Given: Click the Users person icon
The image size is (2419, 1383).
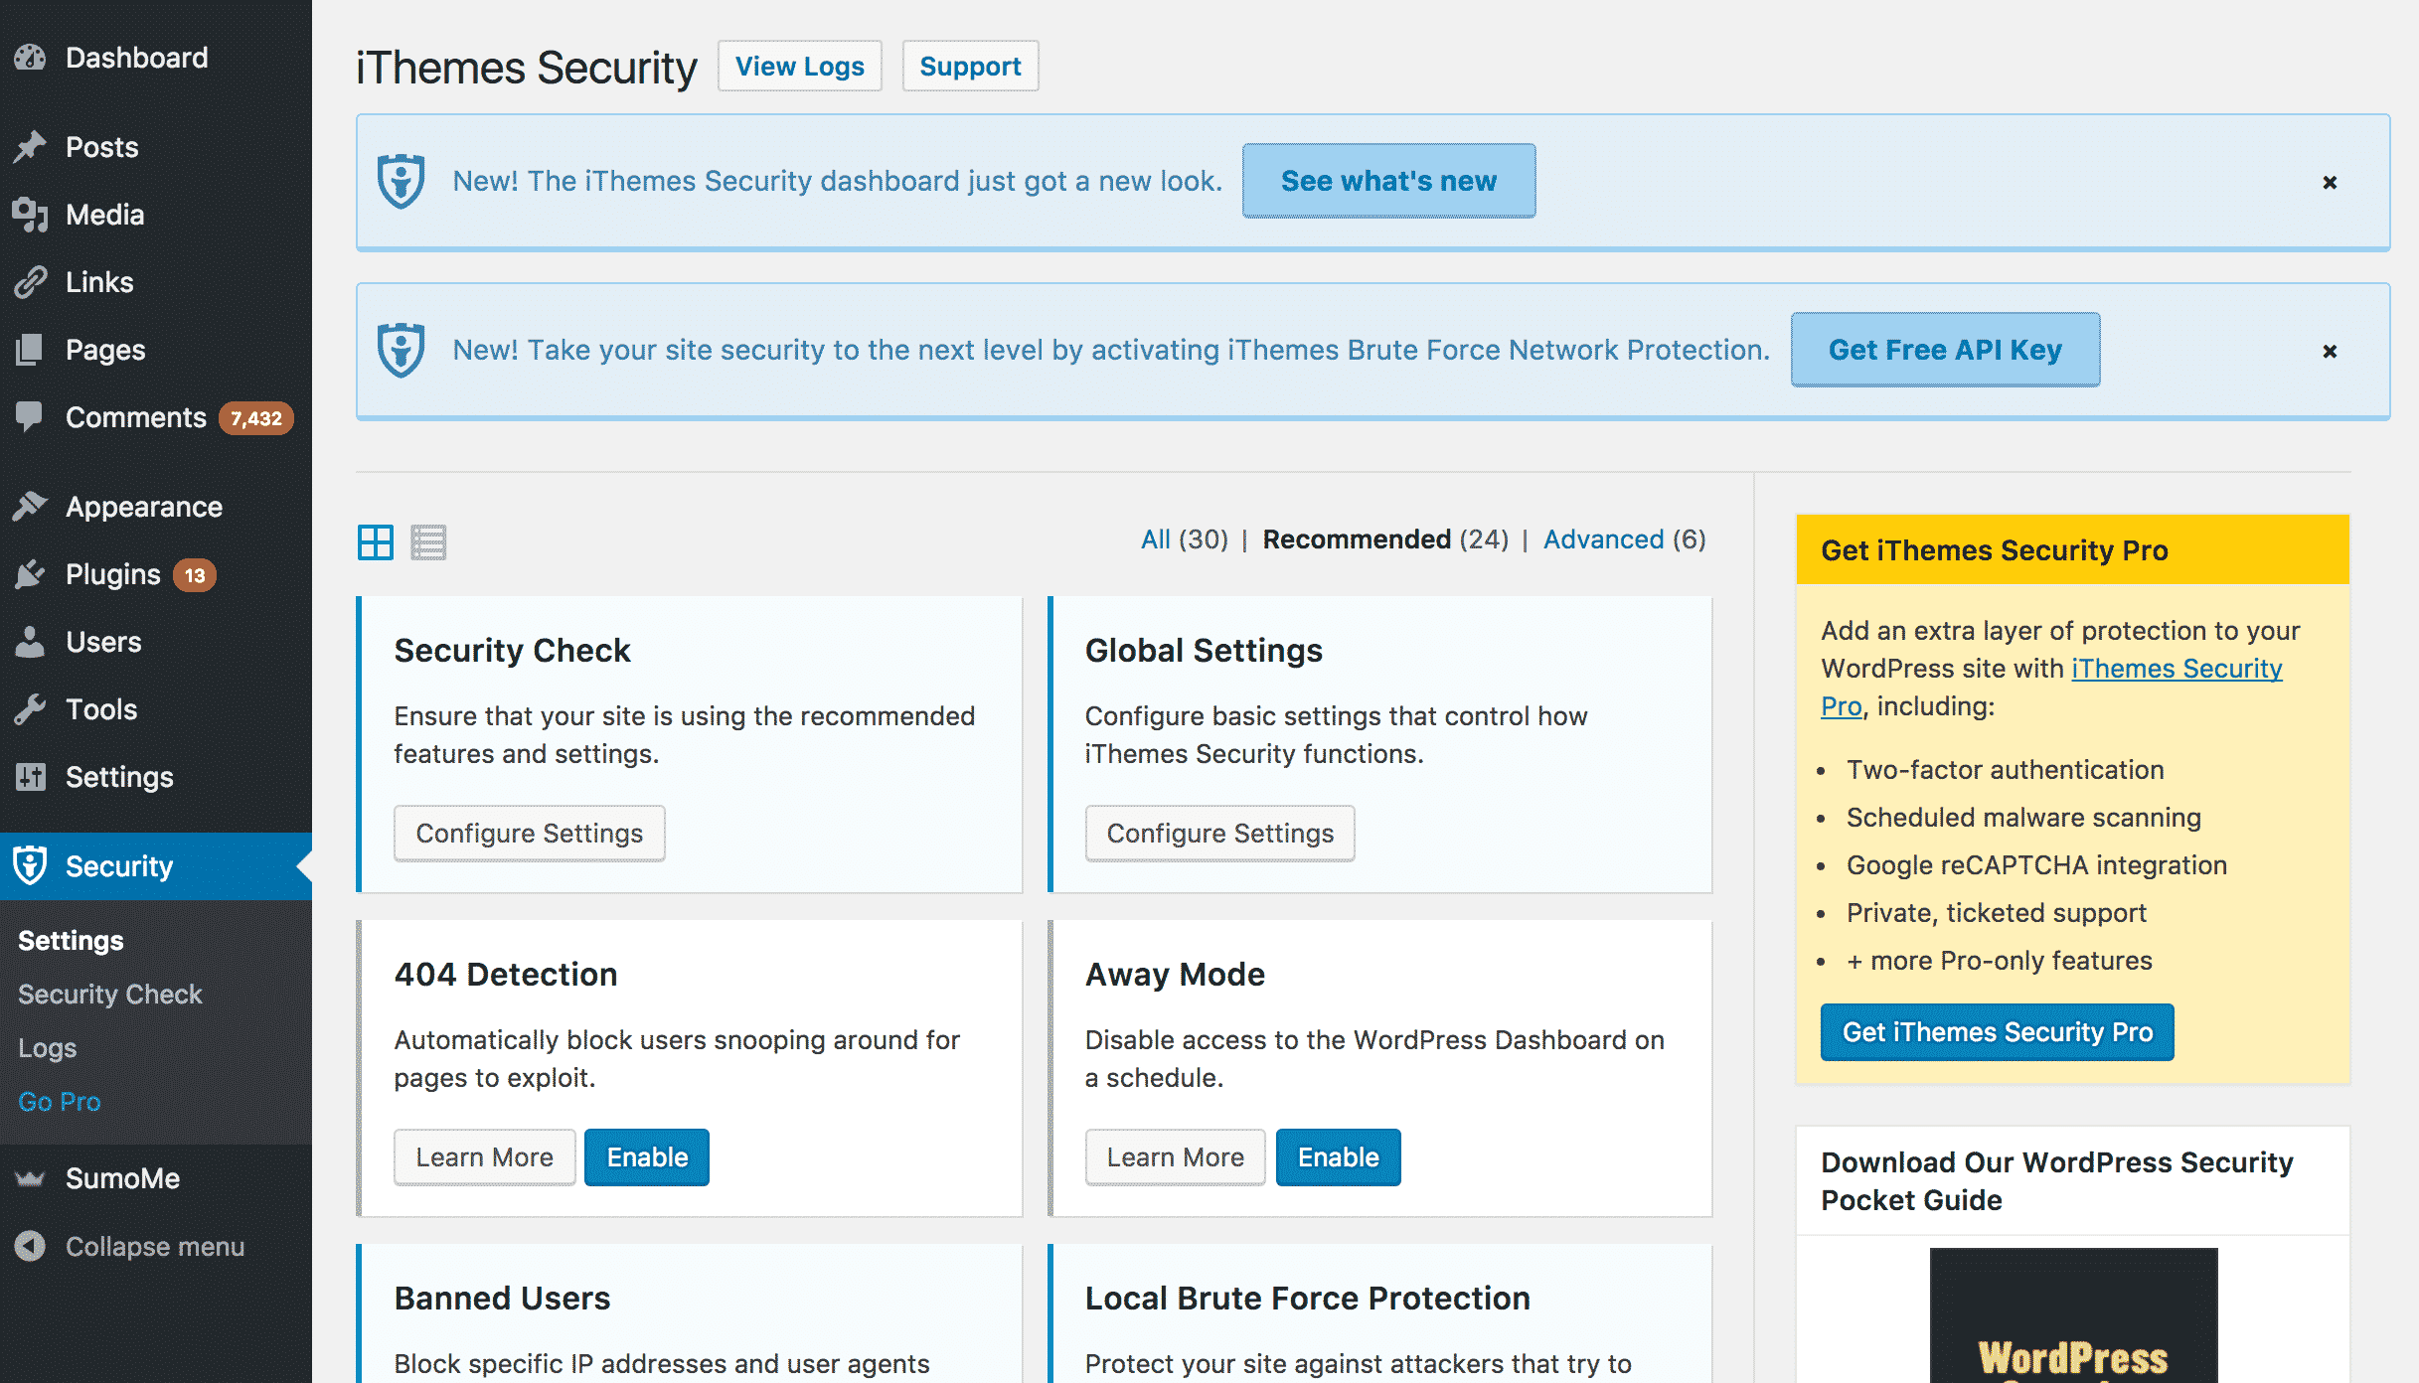Looking at the screenshot, I should coord(30,642).
